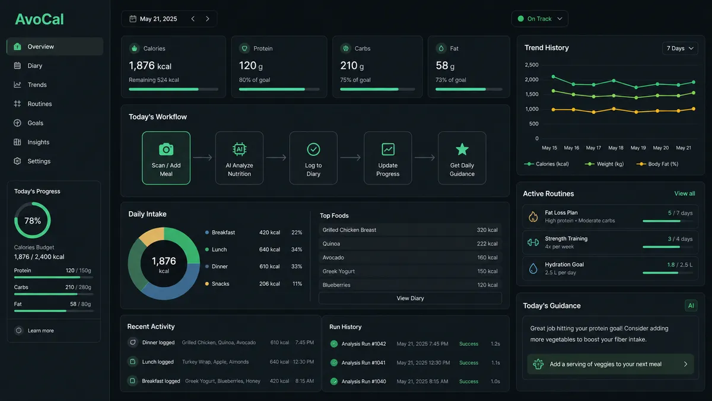
Task: Click the View Diary button
Action: (x=410, y=298)
